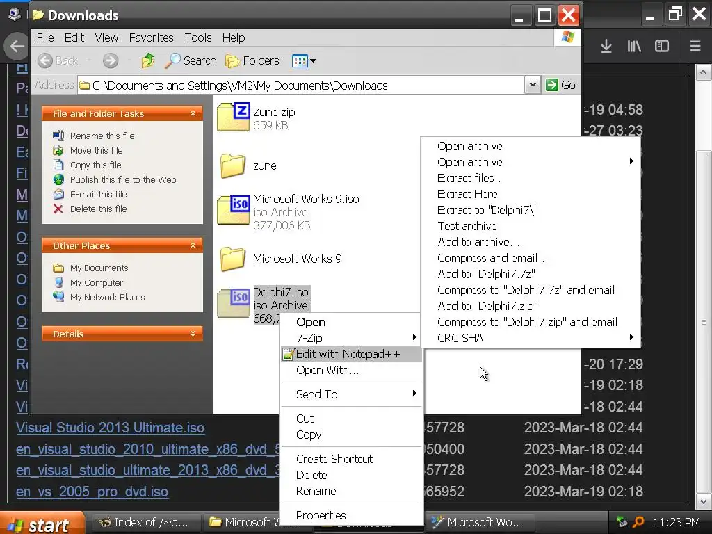Open the Search toolbar button

pyautogui.click(x=191, y=60)
